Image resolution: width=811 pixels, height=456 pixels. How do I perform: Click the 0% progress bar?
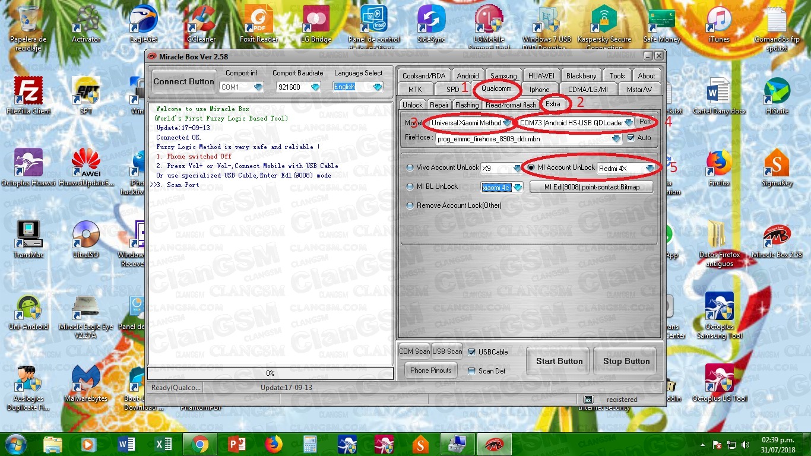pyautogui.click(x=270, y=373)
